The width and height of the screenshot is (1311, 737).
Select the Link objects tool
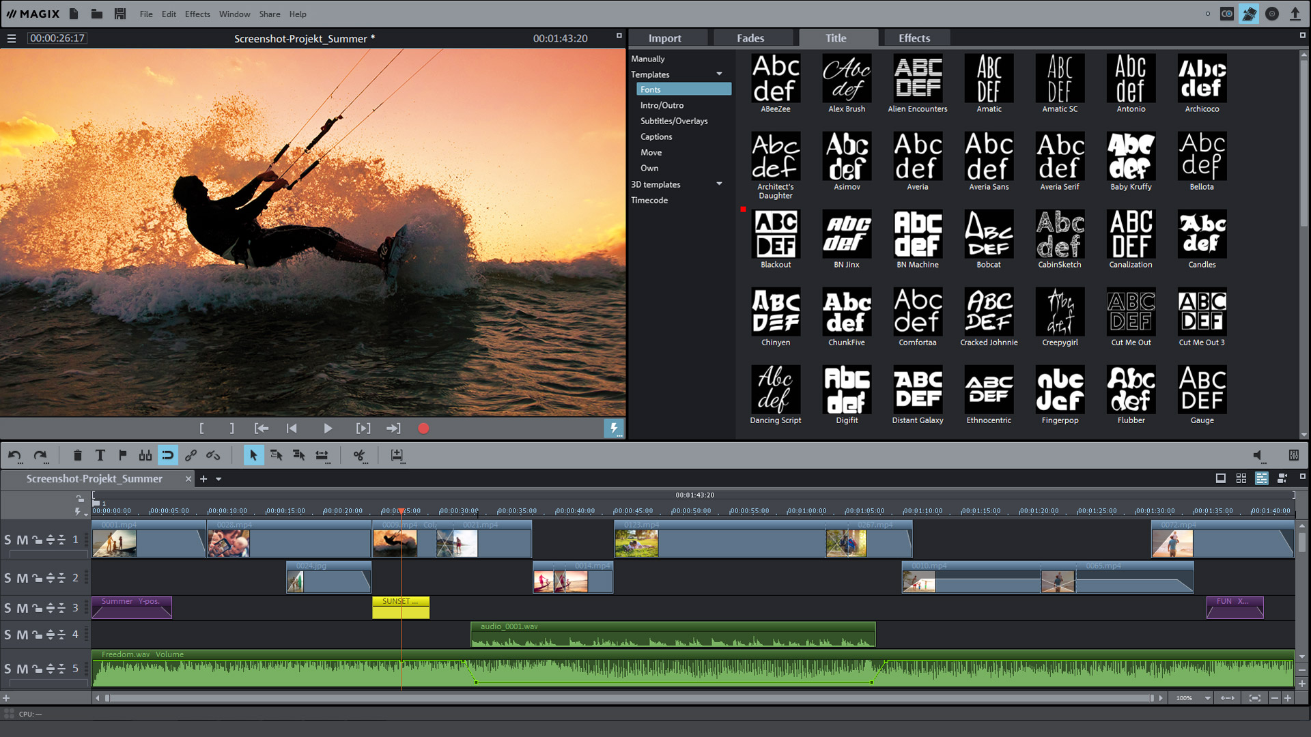190,455
